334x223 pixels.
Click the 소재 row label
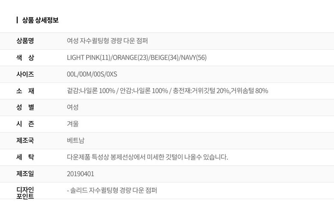[x=25, y=91]
